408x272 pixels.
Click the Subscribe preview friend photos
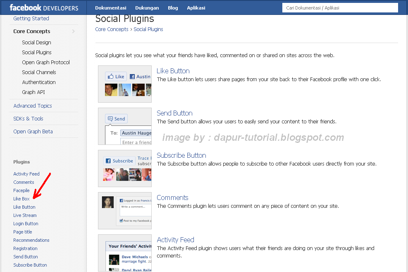(x=127, y=175)
